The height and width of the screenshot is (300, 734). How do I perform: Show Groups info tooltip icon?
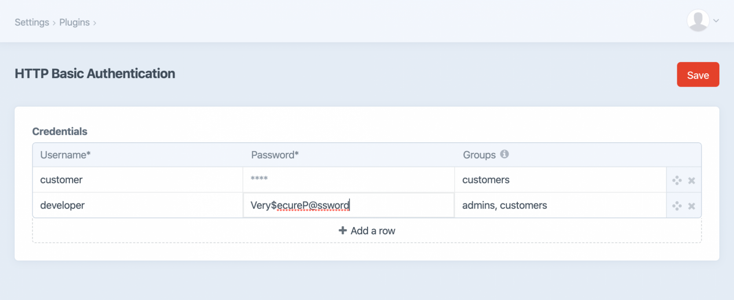[x=504, y=154]
